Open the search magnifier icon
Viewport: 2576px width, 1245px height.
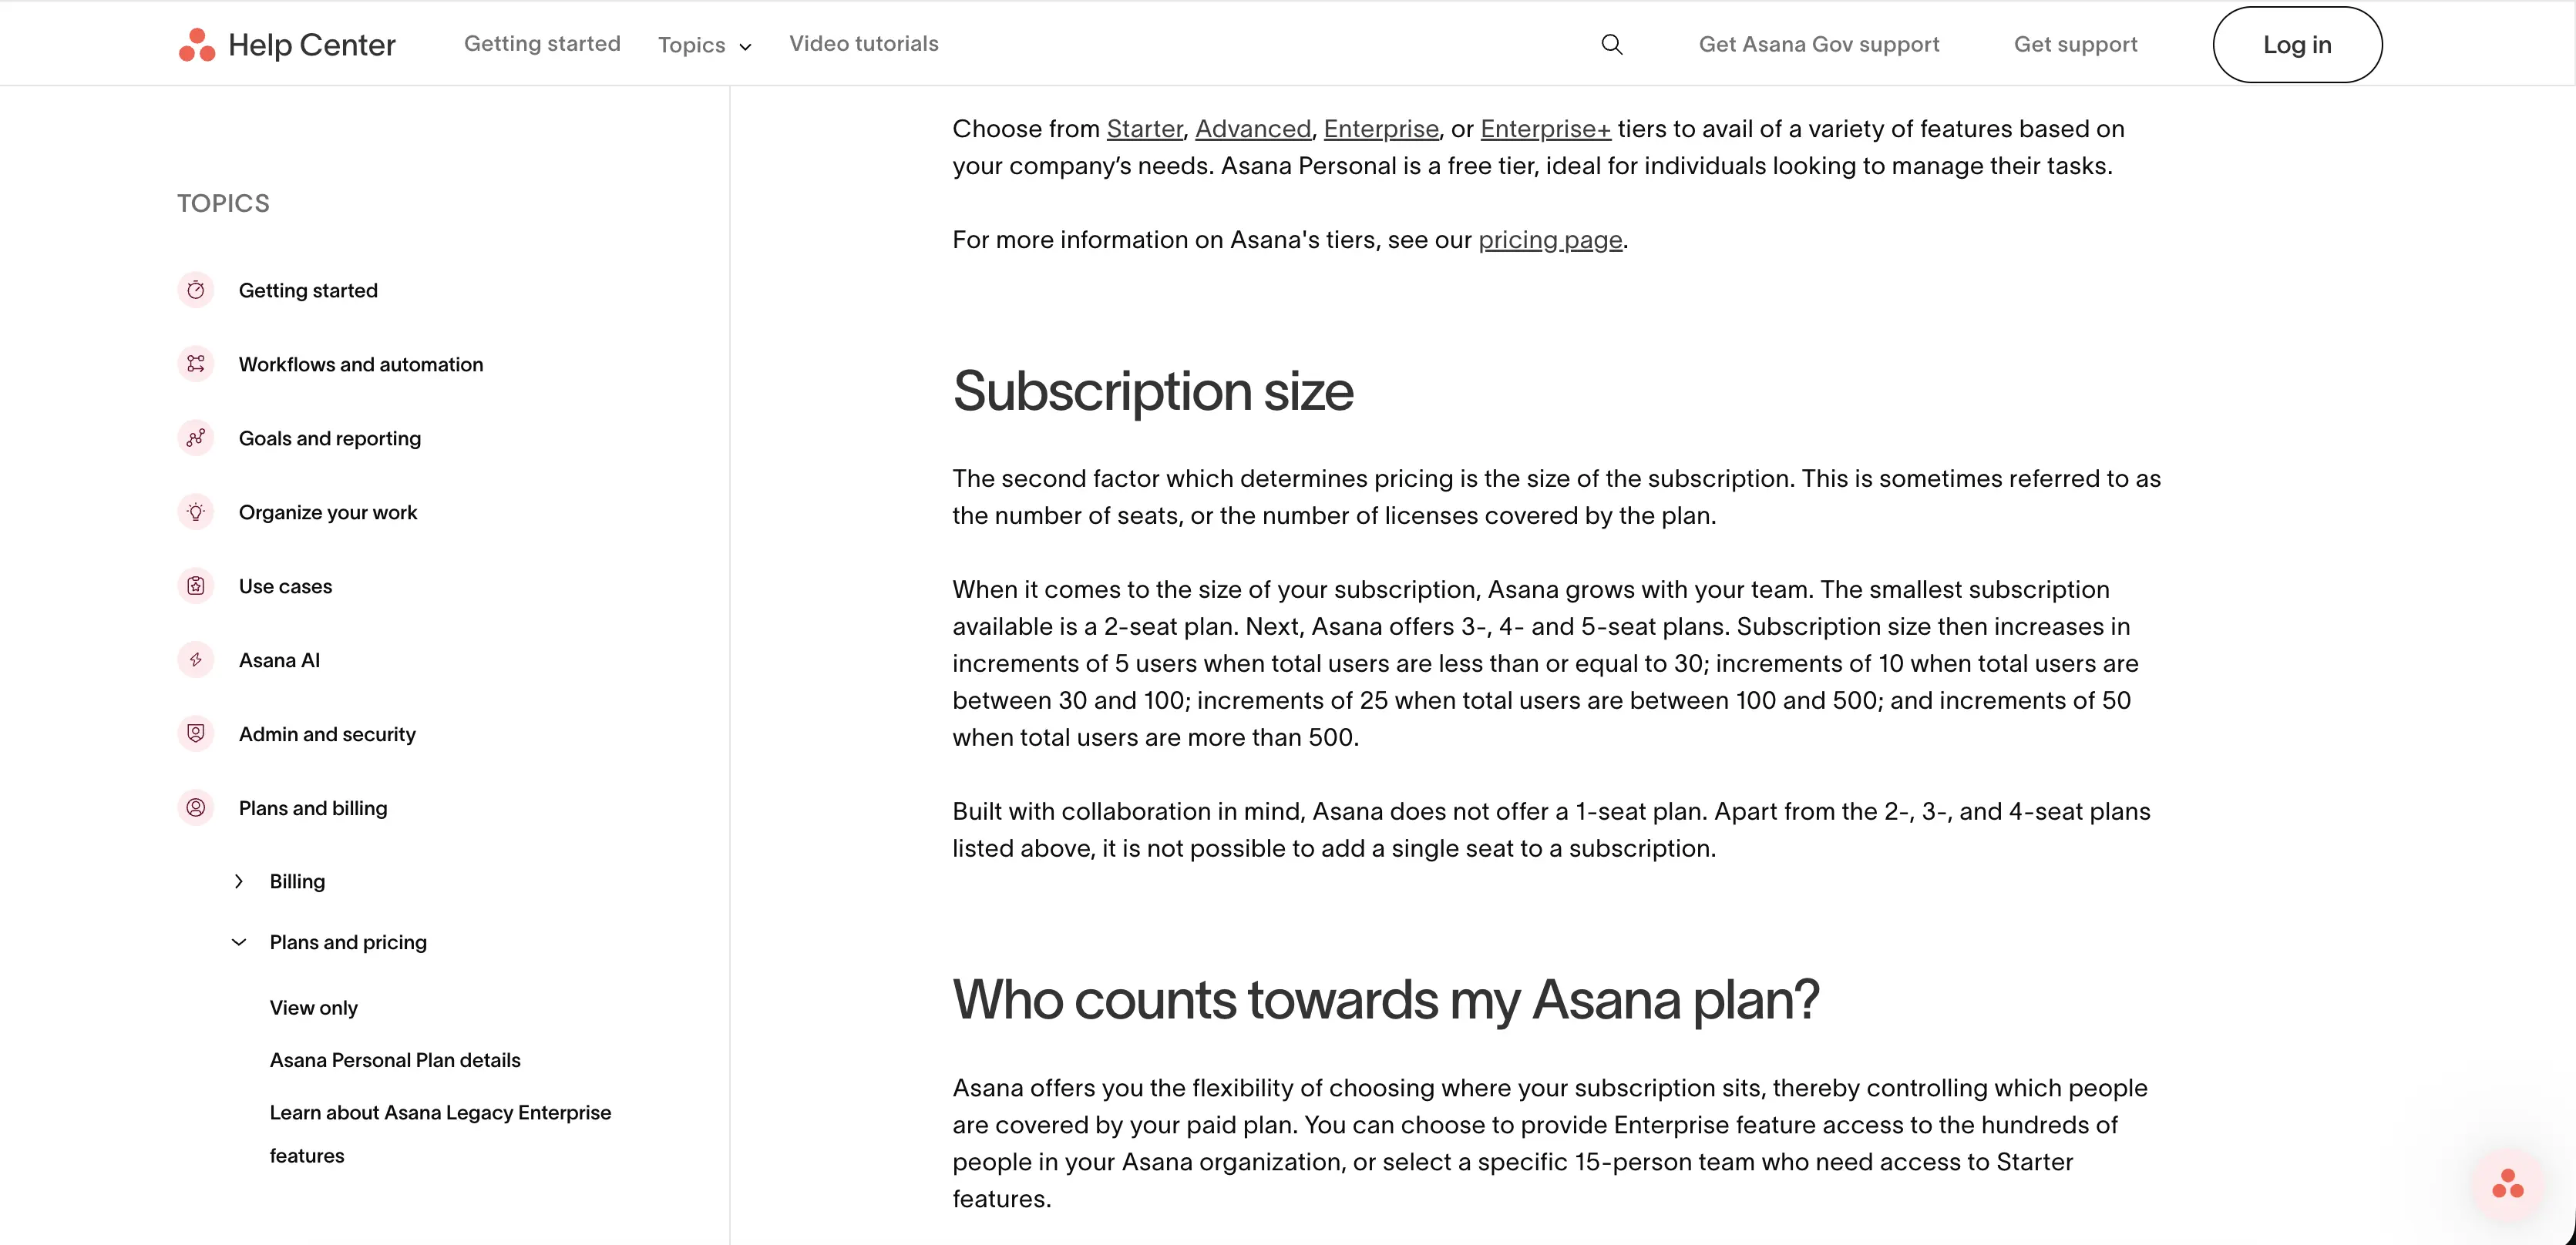1611,45
